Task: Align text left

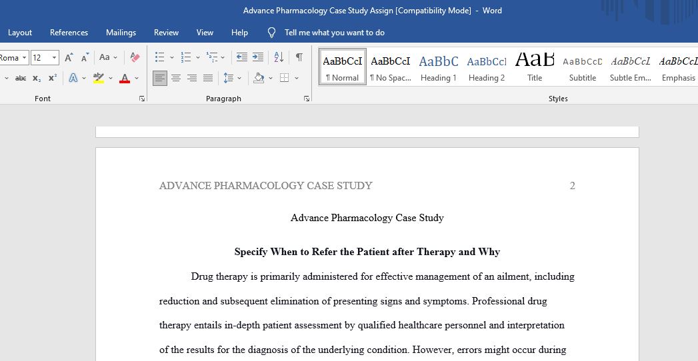Action: [160, 78]
